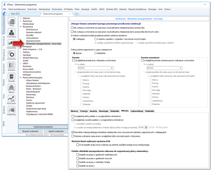Switch to the Luksemburg country tab
212x171 pixels.
tap(137, 111)
